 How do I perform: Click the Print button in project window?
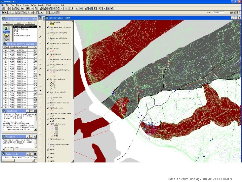(30, 23)
